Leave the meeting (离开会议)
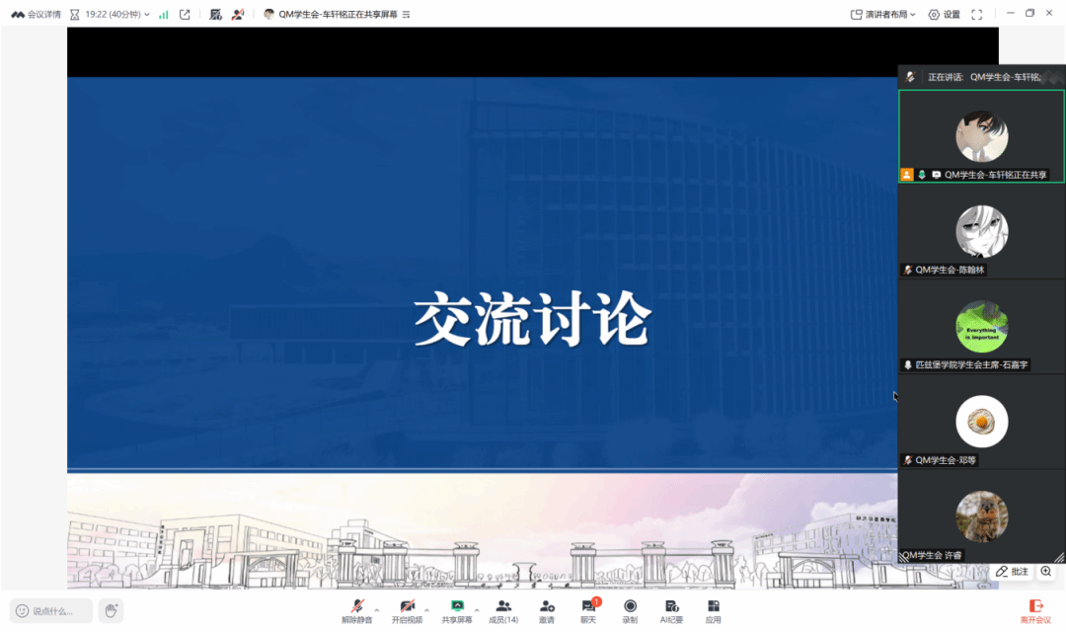The width and height of the screenshot is (1066, 632). 1035,610
